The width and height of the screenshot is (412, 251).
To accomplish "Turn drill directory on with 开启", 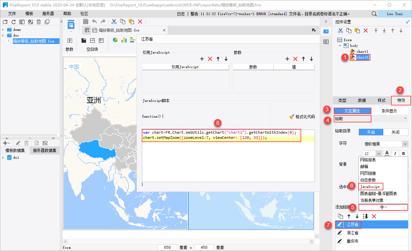I will point(371,132).
